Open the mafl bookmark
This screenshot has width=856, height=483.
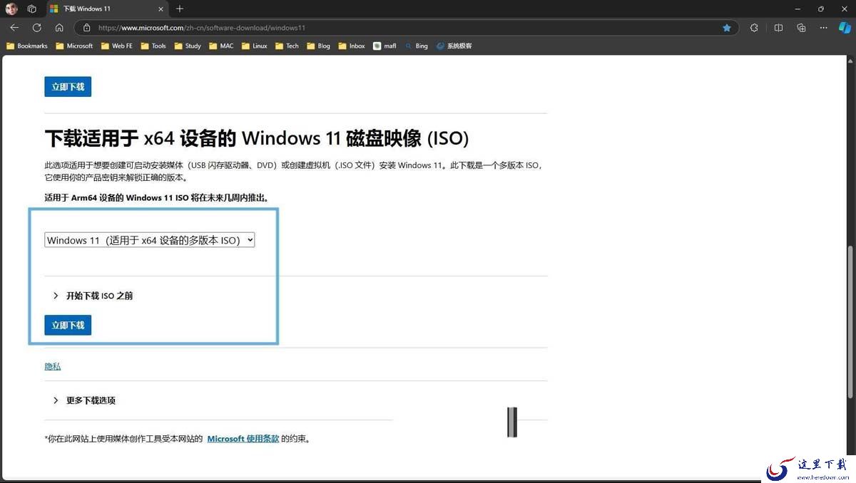(384, 46)
